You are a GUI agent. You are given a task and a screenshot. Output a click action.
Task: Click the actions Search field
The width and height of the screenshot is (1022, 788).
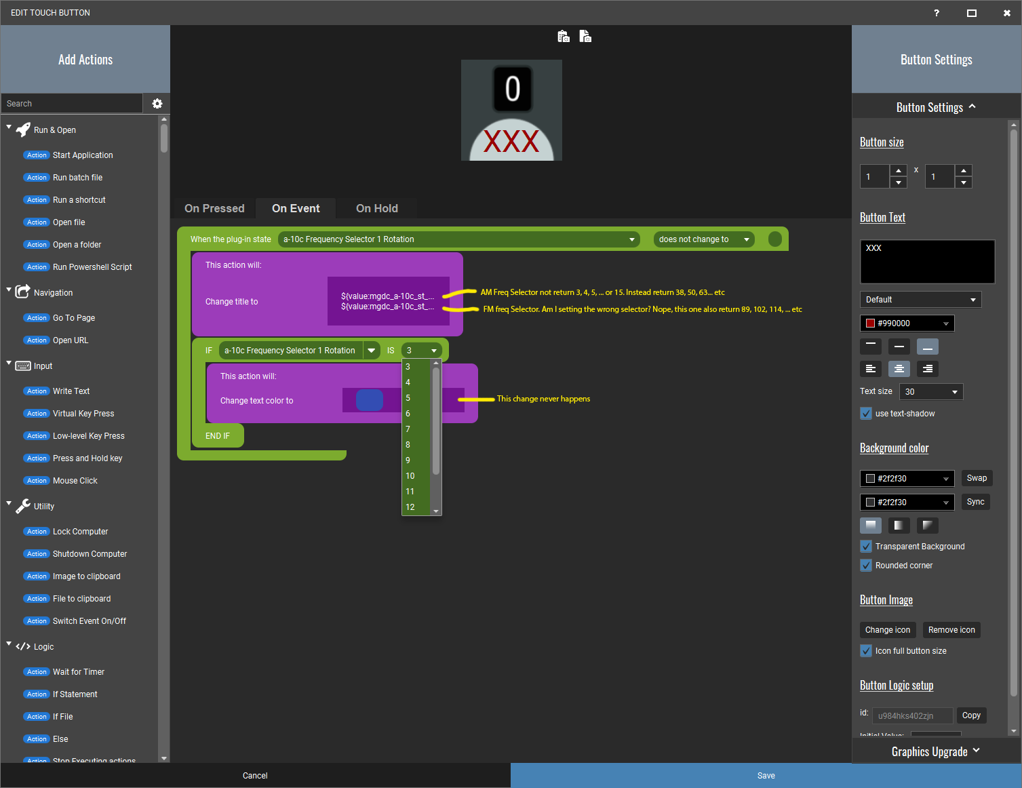(72, 104)
